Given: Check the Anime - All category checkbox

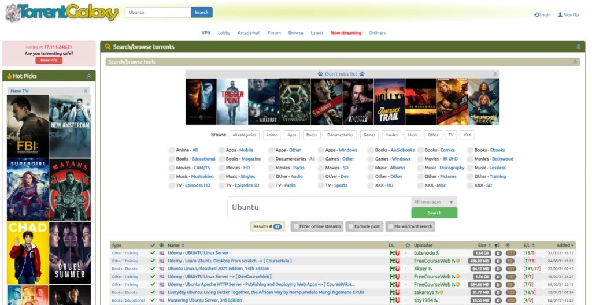Looking at the screenshot, I should click(x=172, y=150).
